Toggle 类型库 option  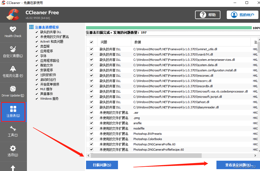click(x=37, y=46)
